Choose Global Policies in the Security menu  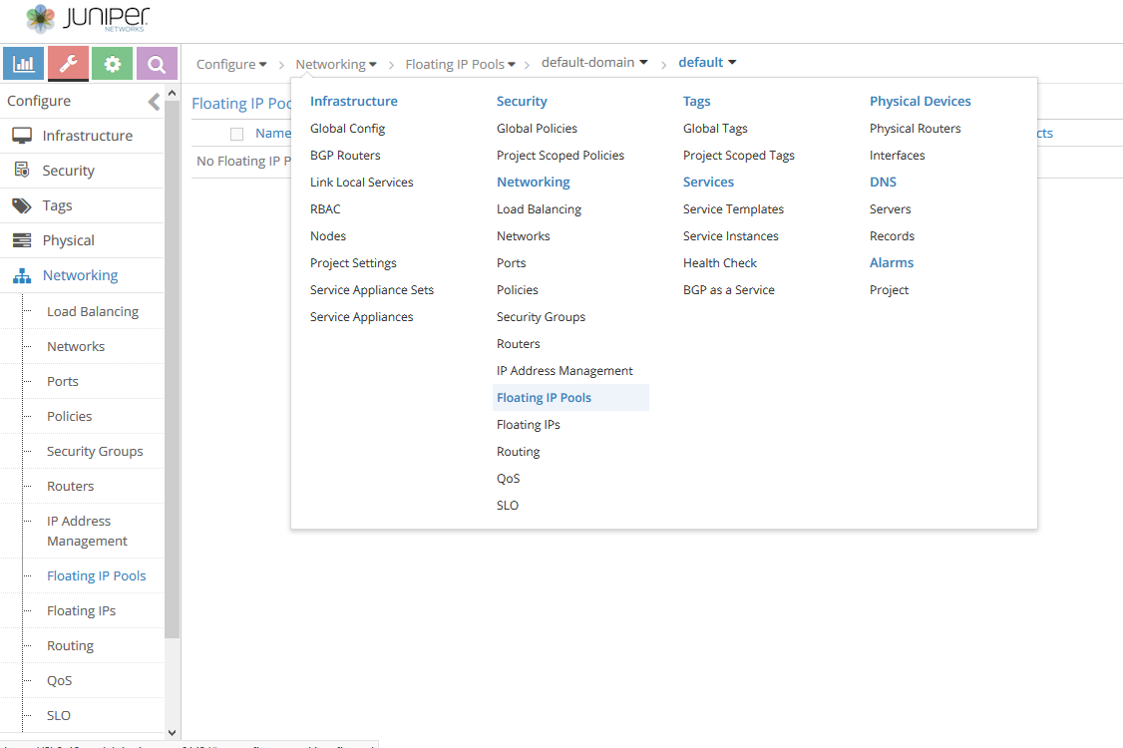point(538,129)
